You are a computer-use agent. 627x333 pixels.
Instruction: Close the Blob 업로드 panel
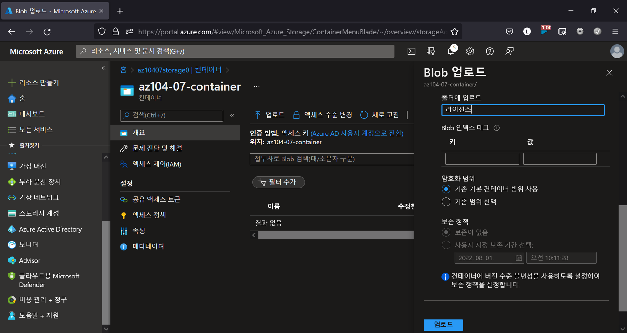609,73
